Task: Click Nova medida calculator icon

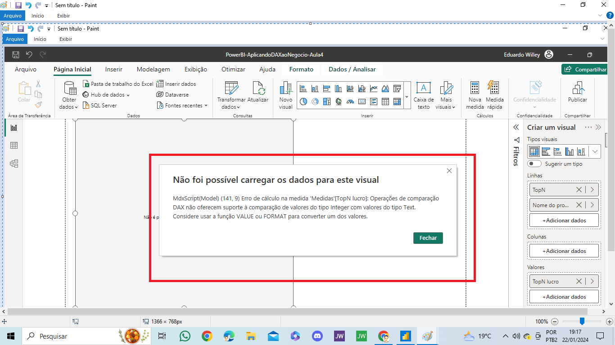Action: coord(475,88)
